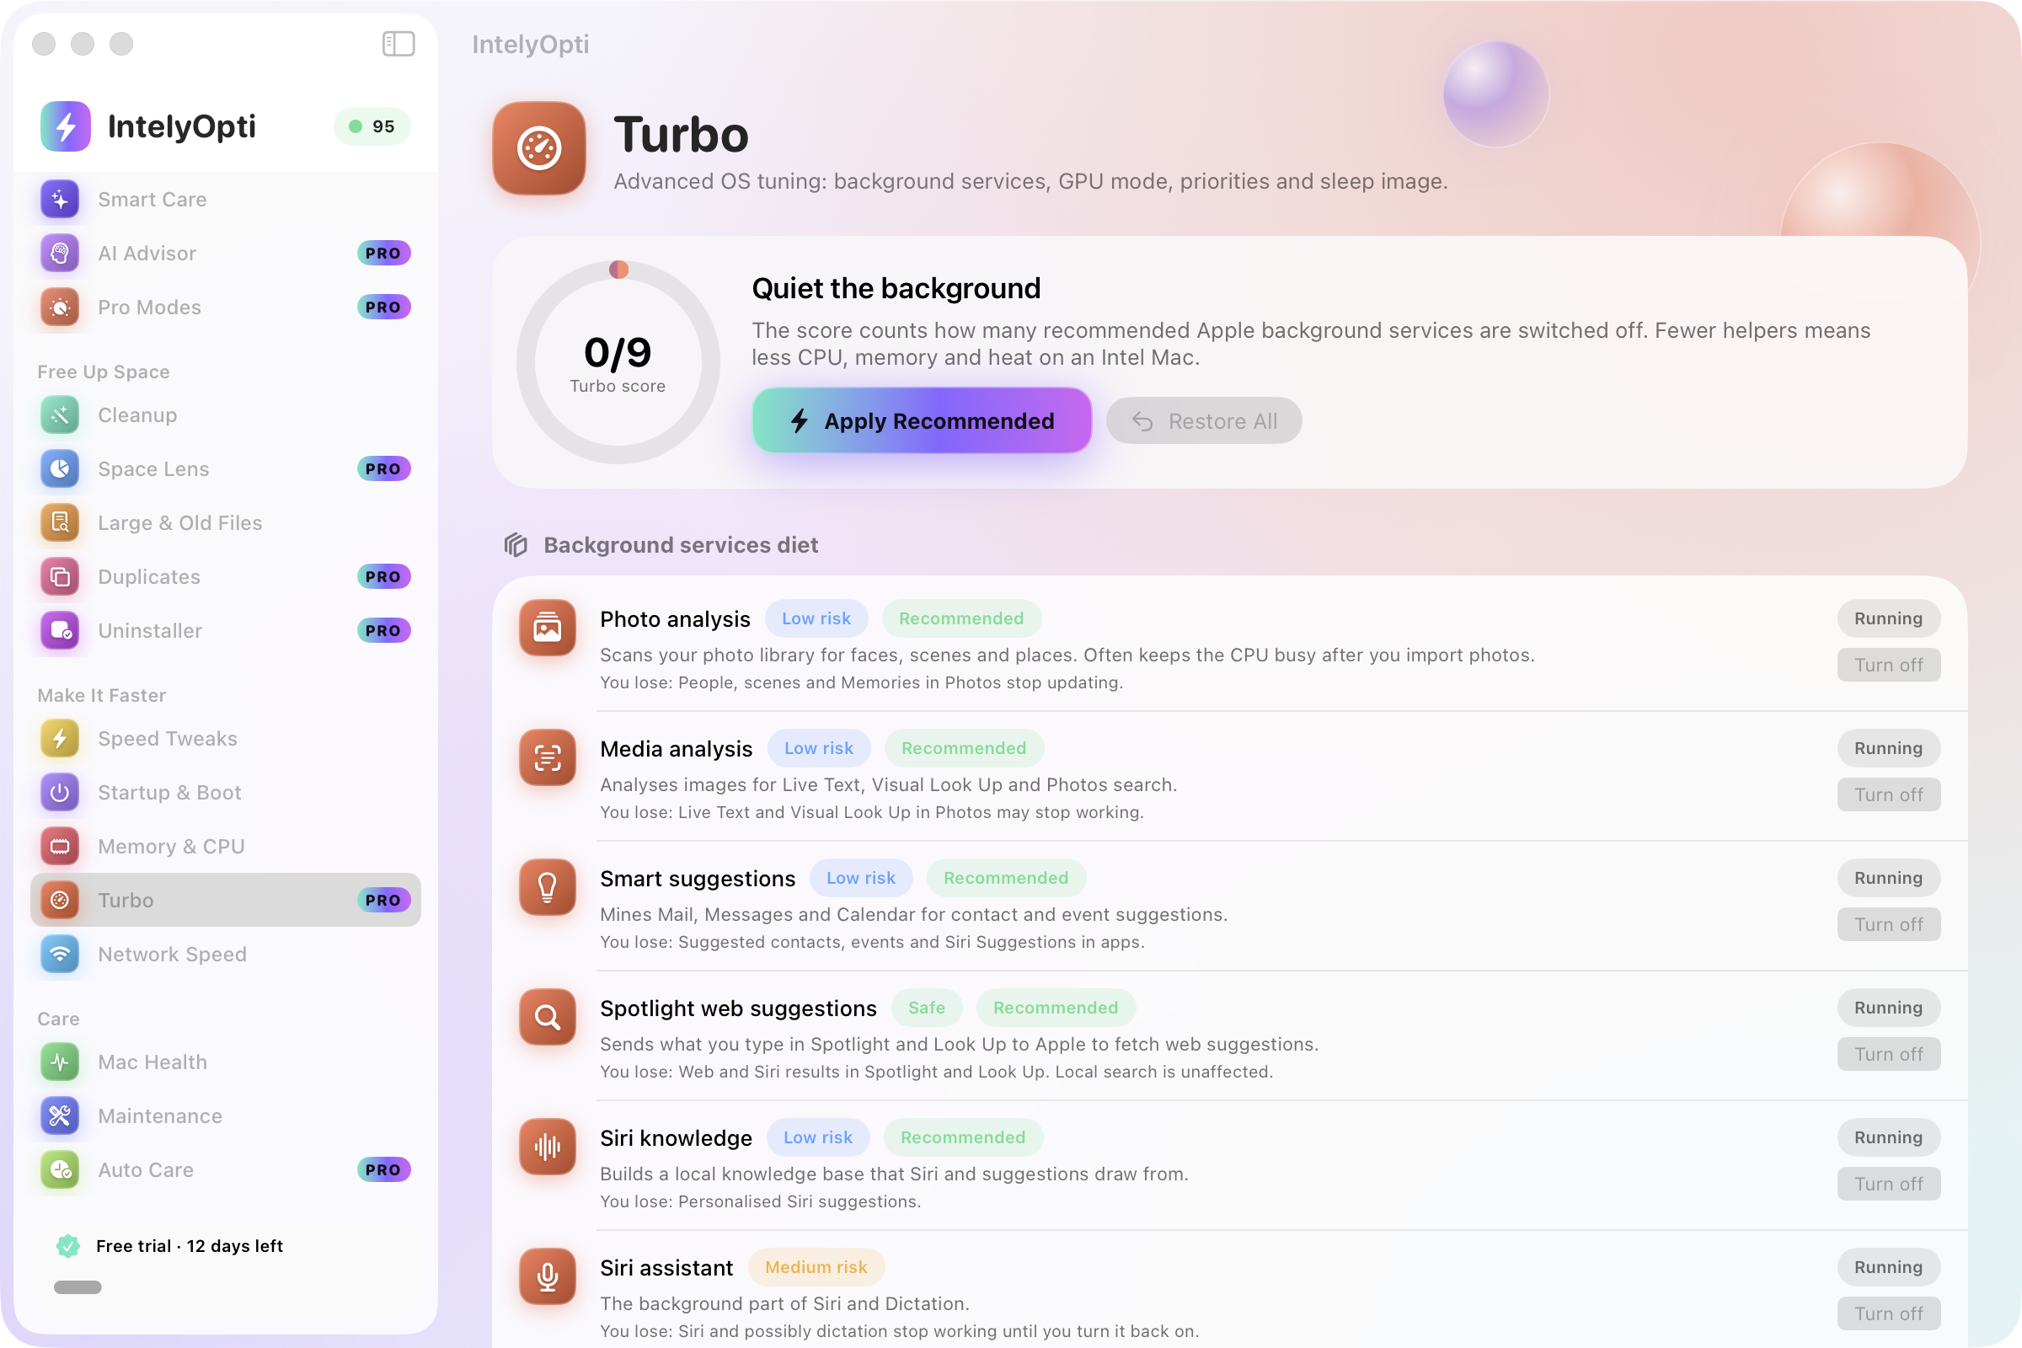Screen dimensions: 2022x1348
Task: Click the 0/9 Turbo score ring
Action: 618,363
